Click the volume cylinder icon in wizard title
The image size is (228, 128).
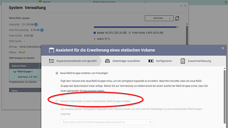pos(51,50)
